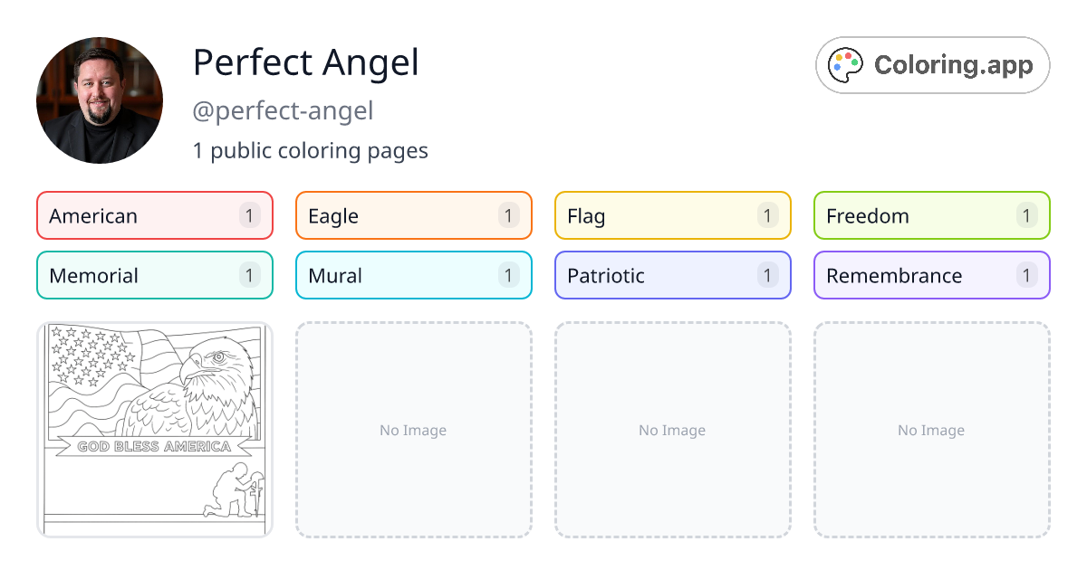Click the Coloring.app branding button
Screen dimensions: 1087x570
coord(932,64)
